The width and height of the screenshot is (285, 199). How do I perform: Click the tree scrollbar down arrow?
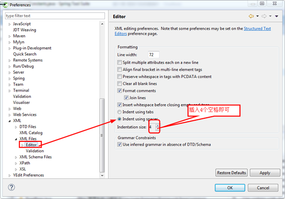click(102, 175)
